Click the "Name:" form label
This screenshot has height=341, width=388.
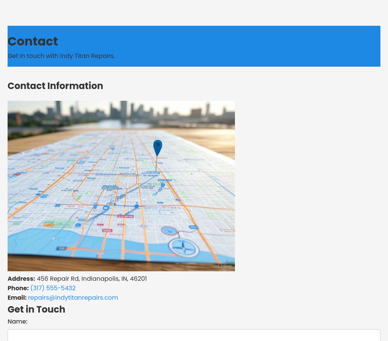tap(17, 322)
